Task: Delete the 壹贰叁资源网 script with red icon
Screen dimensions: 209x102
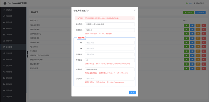Action: point(204,25)
